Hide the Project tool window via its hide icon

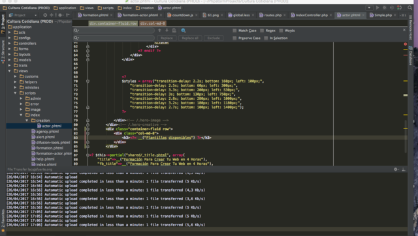point(68,15)
